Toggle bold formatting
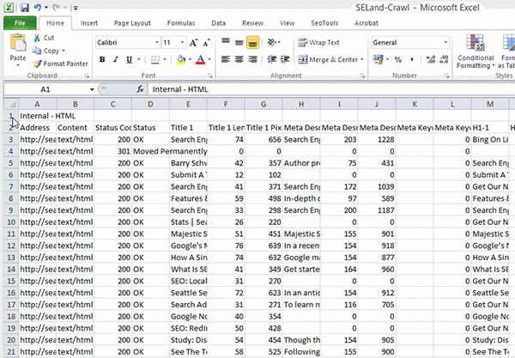This screenshot has width=515, height=358. click(102, 60)
